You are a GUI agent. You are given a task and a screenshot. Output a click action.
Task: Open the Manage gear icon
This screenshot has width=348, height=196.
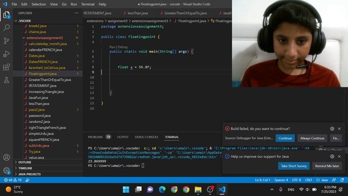pyautogui.click(x=7, y=170)
